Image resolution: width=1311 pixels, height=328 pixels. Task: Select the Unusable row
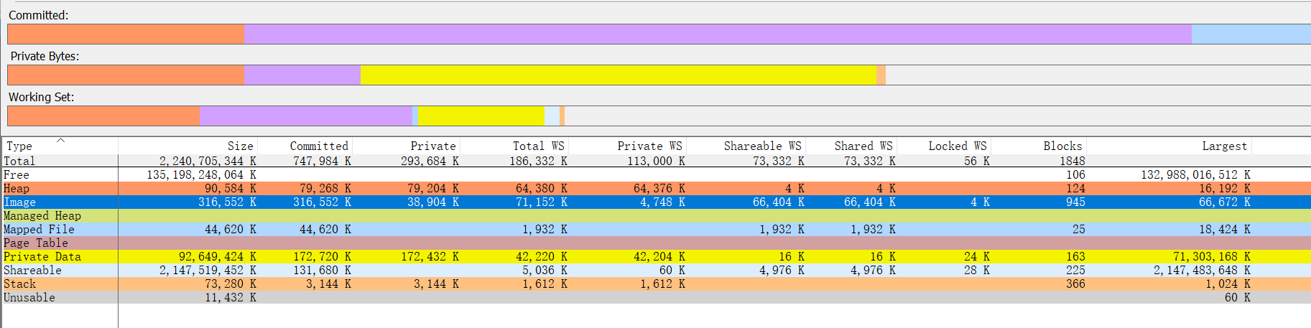[x=655, y=297]
